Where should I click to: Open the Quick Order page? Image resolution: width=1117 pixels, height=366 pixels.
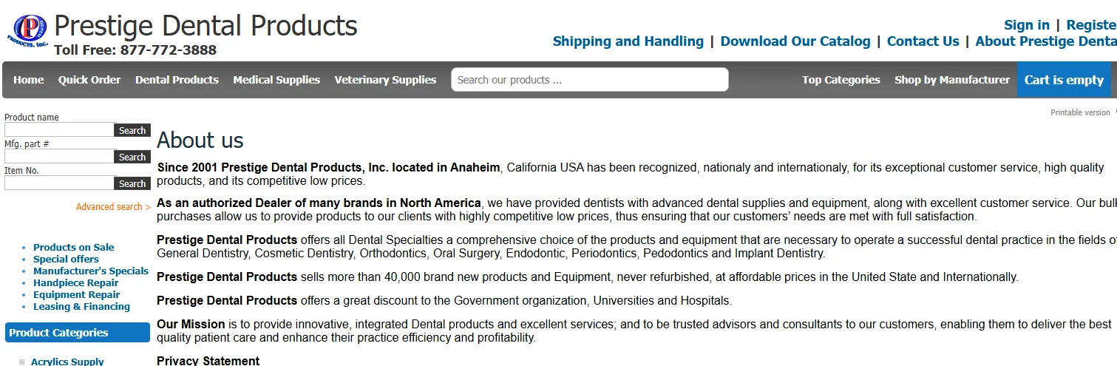coord(89,80)
